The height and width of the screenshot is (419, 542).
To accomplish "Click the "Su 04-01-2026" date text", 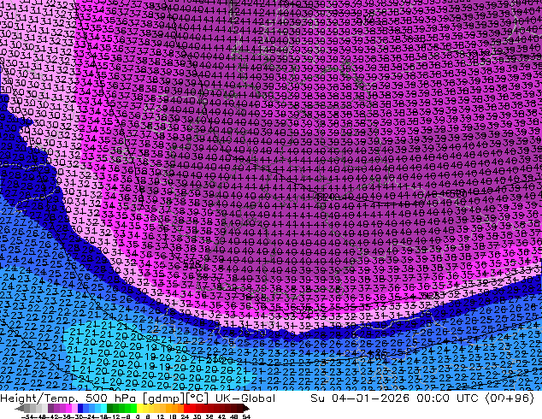I will point(360,398).
